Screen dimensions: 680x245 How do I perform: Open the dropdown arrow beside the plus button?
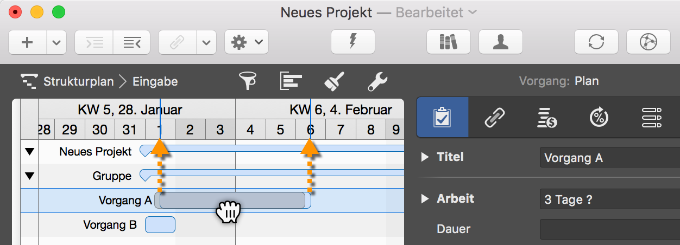coord(56,42)
